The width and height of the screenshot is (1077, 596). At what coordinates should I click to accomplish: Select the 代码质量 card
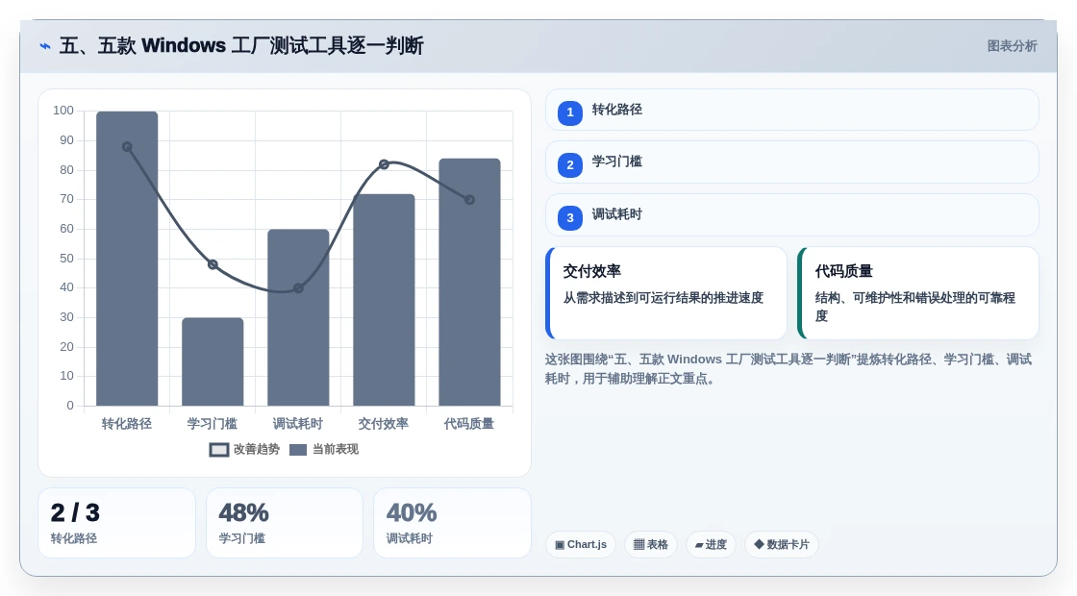pos(918,293)
